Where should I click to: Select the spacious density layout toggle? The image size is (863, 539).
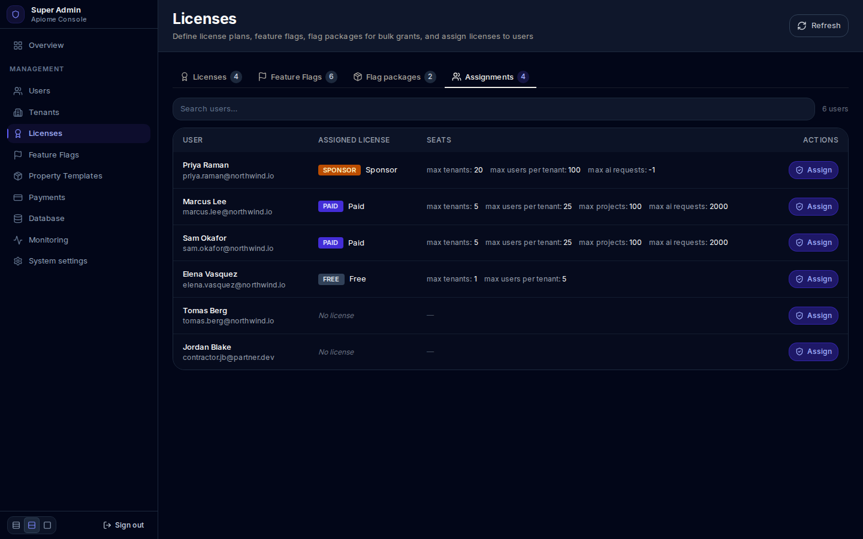(x=47, y=525)
